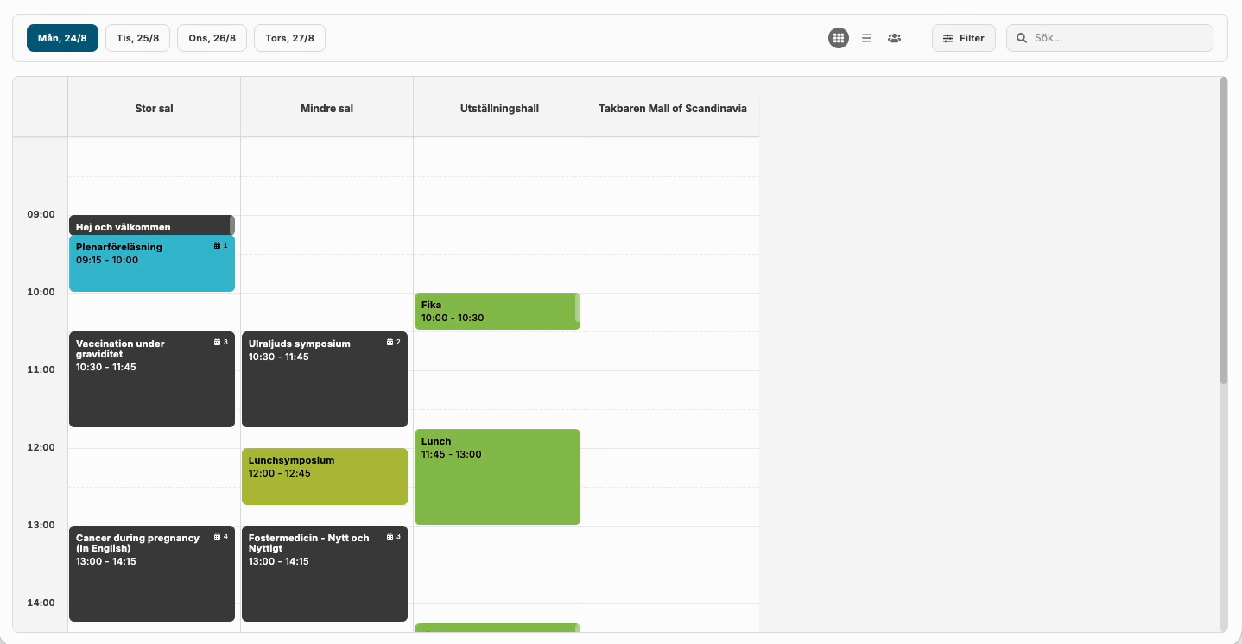Open the Filter options
The width and height of the screenshot is (1242, 644).
coord(963,38)
